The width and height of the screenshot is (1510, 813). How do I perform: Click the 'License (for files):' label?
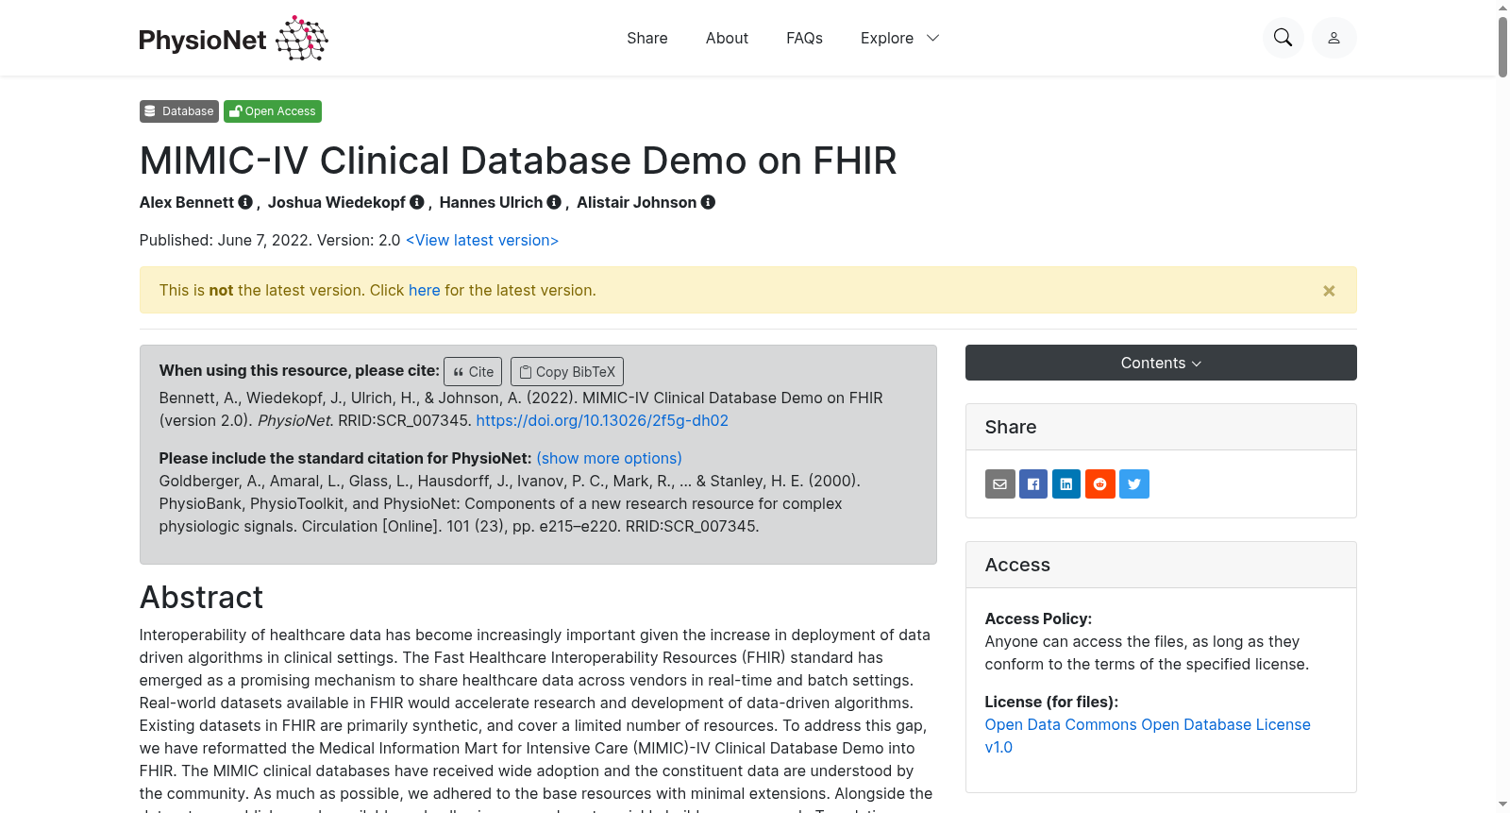[x=1051, y=702]
